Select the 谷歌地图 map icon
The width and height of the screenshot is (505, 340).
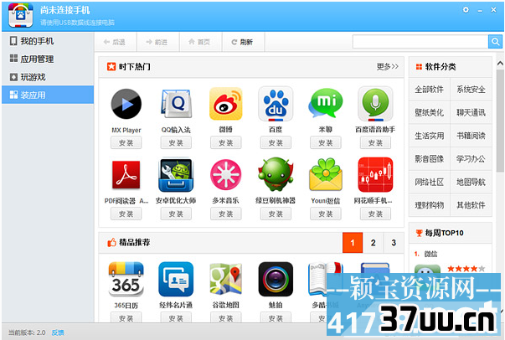(226, 279)
